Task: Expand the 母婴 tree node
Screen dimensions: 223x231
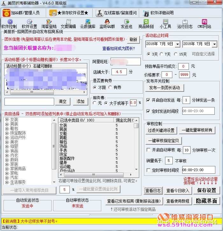Action: pyautogui.click(x=7, y=147)
